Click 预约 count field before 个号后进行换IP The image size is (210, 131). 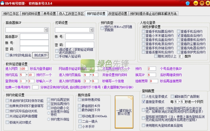[152, 69]
